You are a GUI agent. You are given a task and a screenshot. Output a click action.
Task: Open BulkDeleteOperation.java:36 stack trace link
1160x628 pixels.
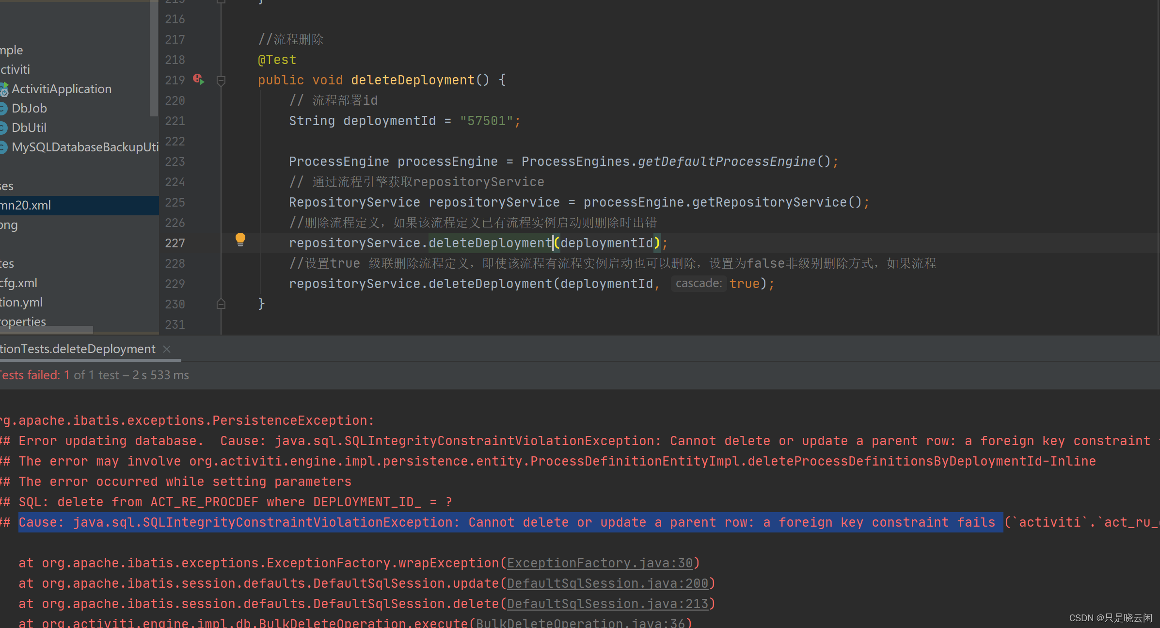coord(581,622)
